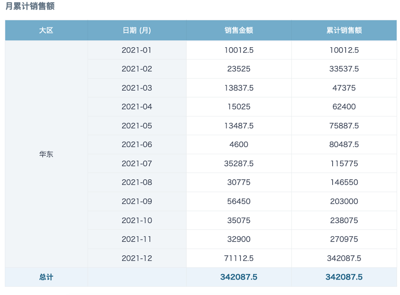This screenshot has height=295, width=400.
Task: Click cumulative sales cell 47375
Action: [344, 88]
